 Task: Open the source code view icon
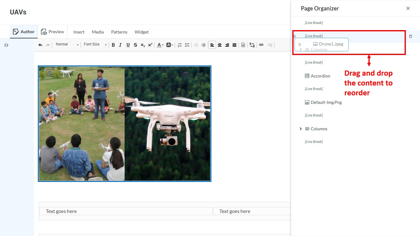[x=243, y=45]
